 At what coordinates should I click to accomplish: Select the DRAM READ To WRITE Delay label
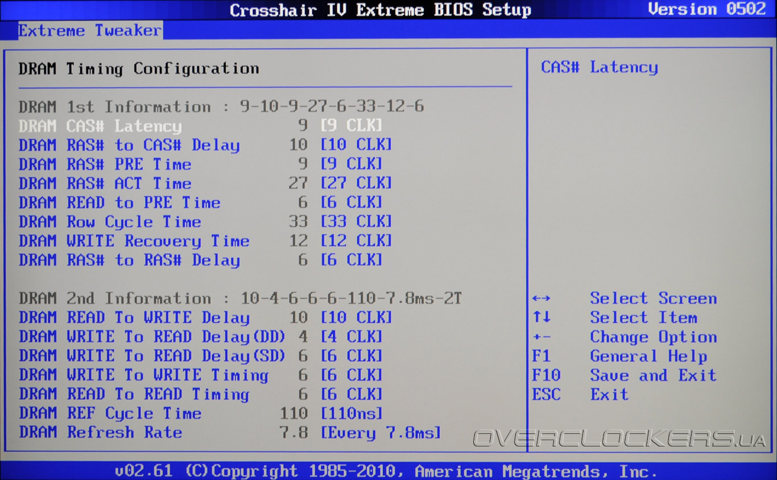(x=134, y=317)
